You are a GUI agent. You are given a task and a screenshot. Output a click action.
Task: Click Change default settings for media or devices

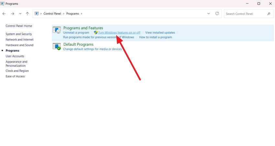[x=93, y=49]
